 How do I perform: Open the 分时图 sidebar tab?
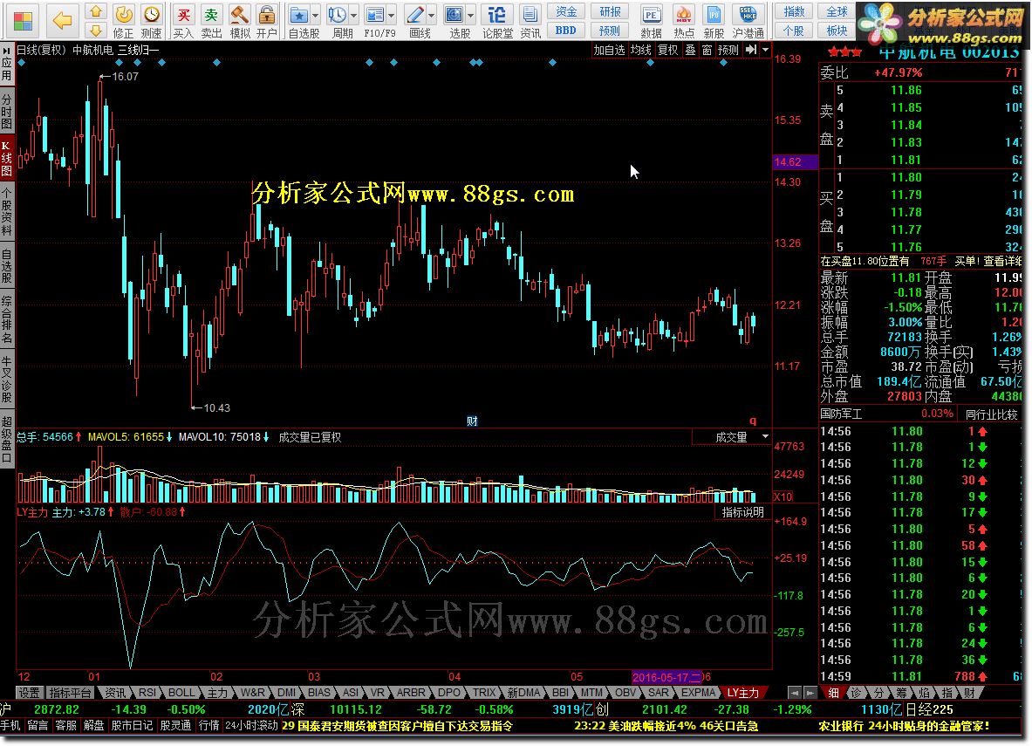tap(7, 112)
